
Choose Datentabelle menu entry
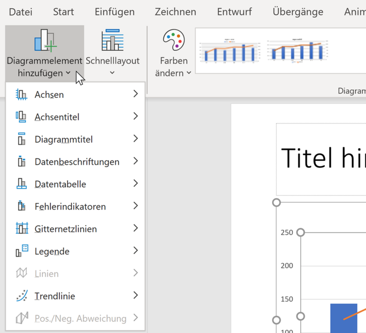75,184
